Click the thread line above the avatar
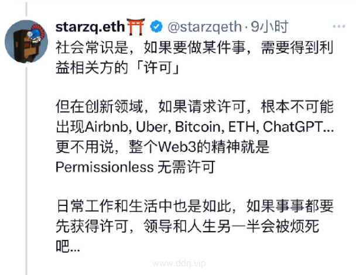Viewport: 356px width, 275px height. (26, 9)
